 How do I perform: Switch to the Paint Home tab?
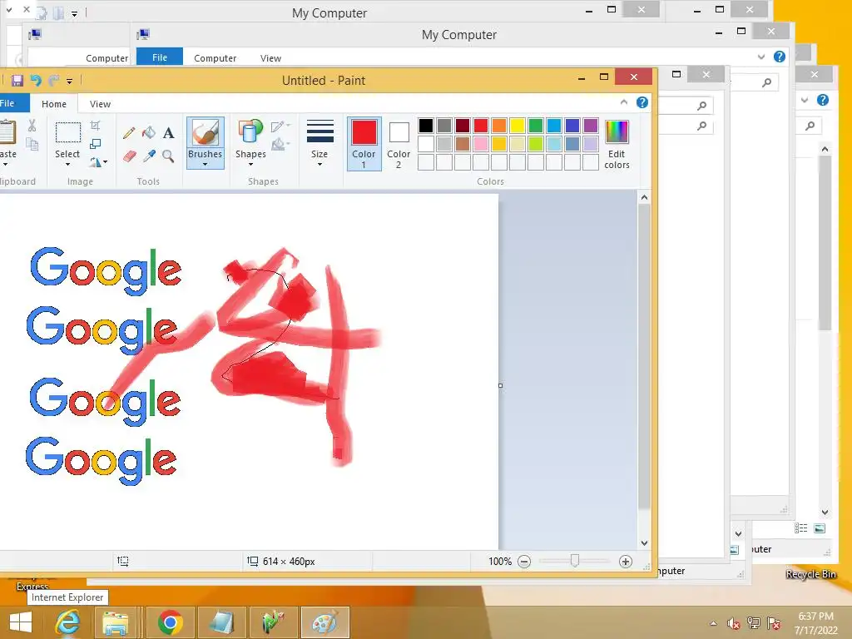pos(54,104)
